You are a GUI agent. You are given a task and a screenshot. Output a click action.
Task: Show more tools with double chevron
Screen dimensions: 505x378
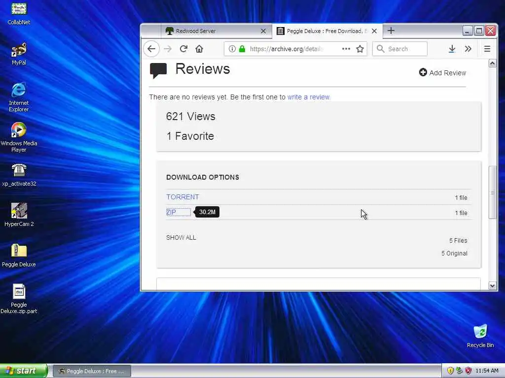point(468,49)
